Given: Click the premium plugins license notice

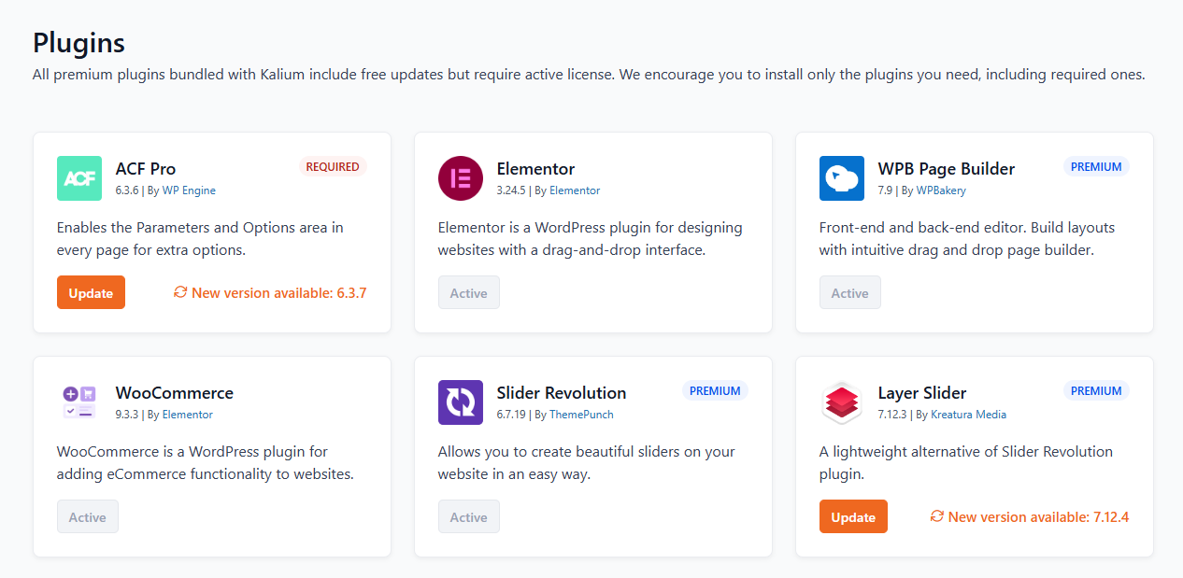Looking at the screenshot, I should (x=589, y=75).
